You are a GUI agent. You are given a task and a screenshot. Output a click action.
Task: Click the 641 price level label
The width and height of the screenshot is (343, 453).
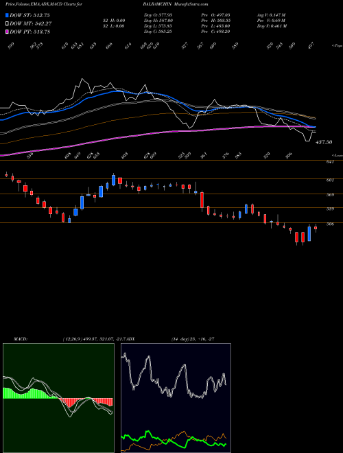(330, 162)
